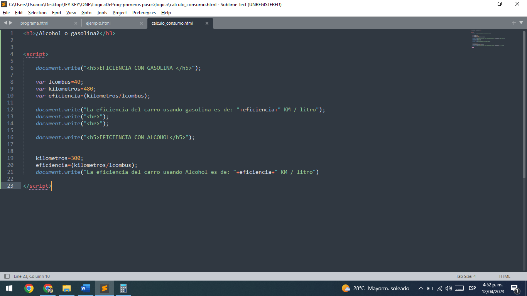Open the Find menu
This screenshot has height=296, width=527.
coord(56,13)
